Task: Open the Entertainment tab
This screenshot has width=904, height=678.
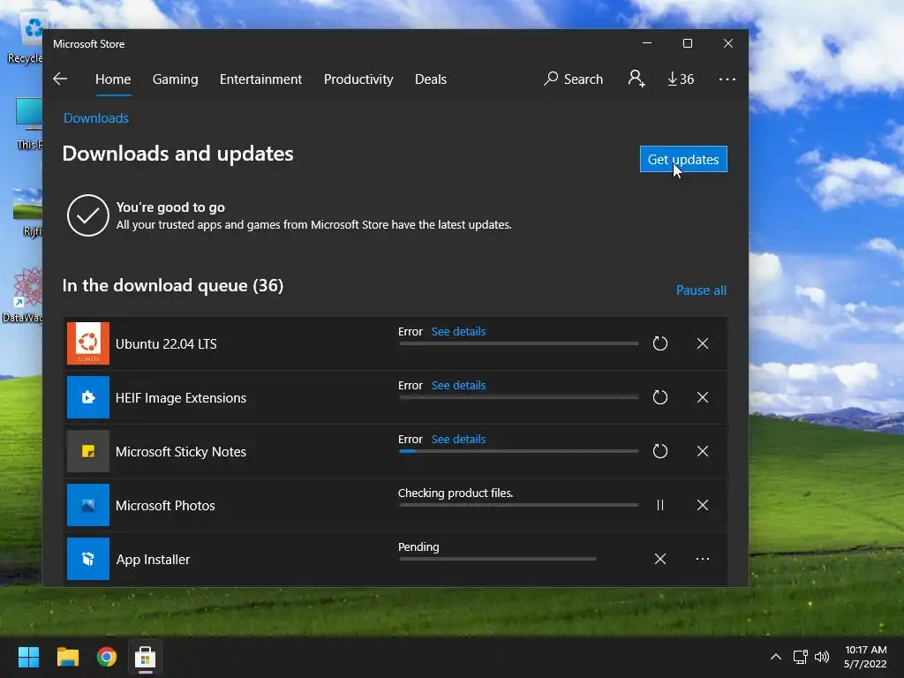Action: (260, 79)
